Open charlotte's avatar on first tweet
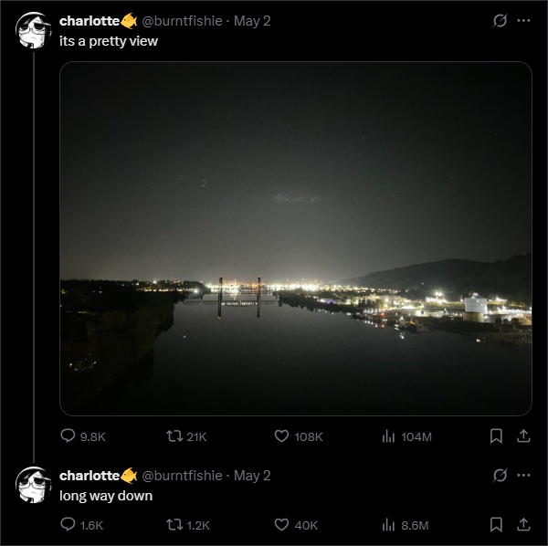Screen dimensions: 548x546 34,30
